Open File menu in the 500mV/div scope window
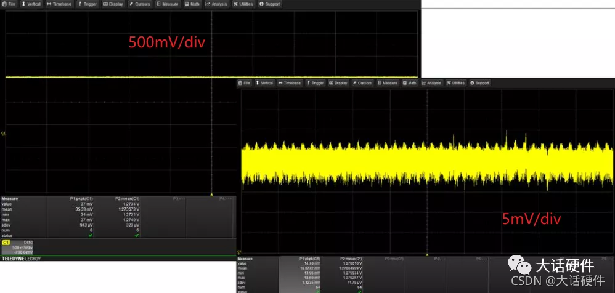The height and width of the screenshot is (293, 615). click(9, 4)
